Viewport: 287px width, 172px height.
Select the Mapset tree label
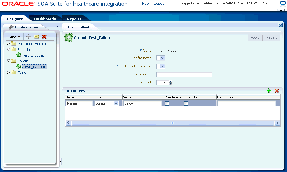coord(23,73)
